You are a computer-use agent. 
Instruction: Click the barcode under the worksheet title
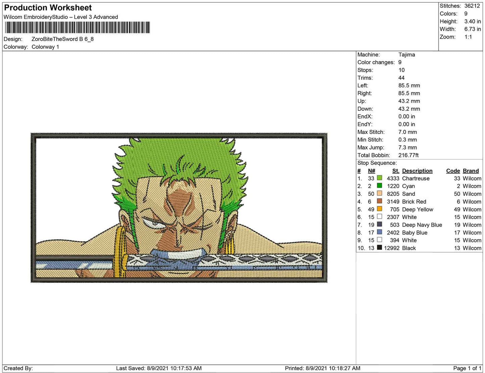tap(77, 28)
